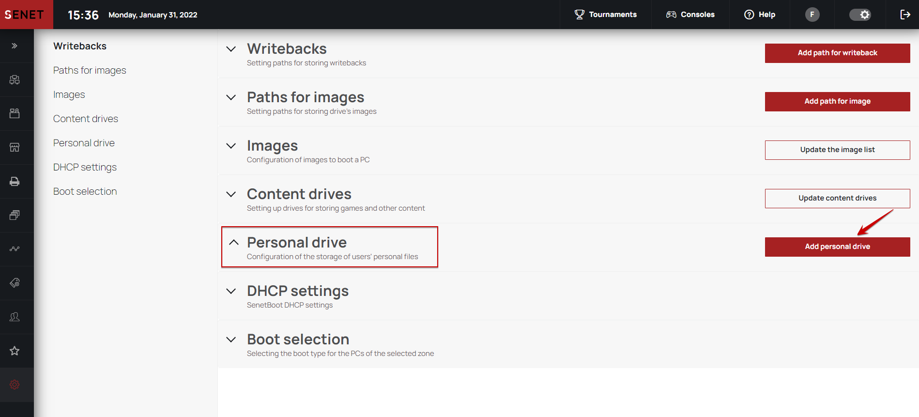Open the price tag icon in sidebar
The height and width of the screenshot is (417, 919).
15,283
